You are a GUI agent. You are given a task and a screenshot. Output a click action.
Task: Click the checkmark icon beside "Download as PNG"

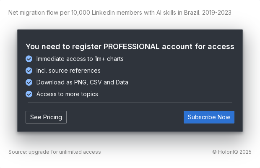point(29,82)
